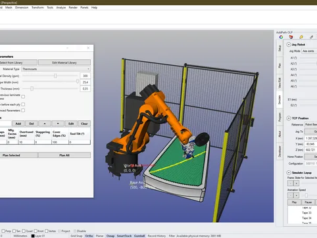Click the colorful wheel icon in AddPath OLP panel

(x=281, y=37)
